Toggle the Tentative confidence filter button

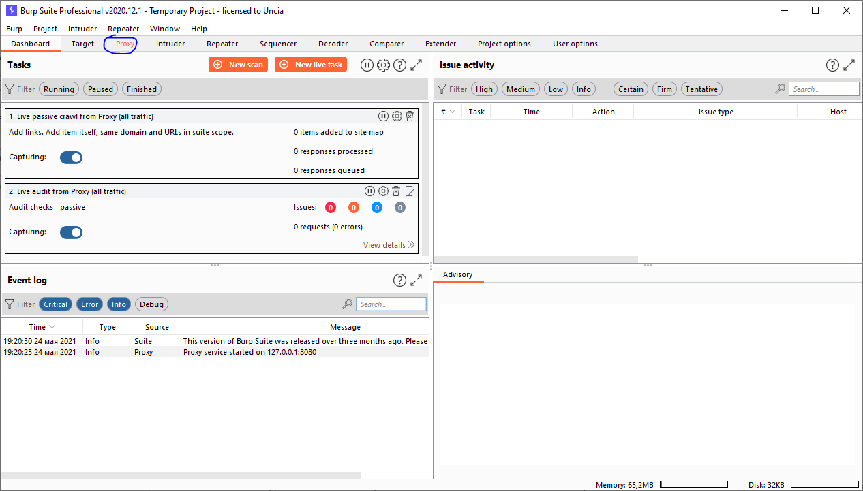701,89
